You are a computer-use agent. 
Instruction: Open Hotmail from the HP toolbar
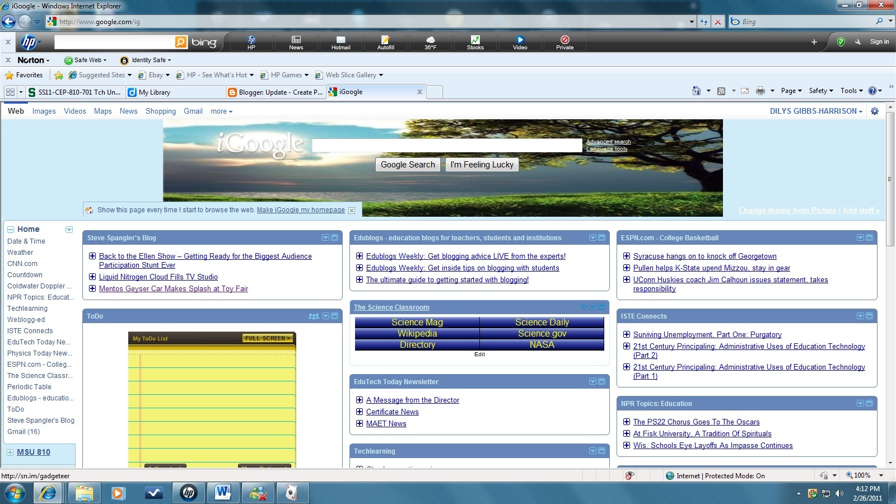point(341,42)
